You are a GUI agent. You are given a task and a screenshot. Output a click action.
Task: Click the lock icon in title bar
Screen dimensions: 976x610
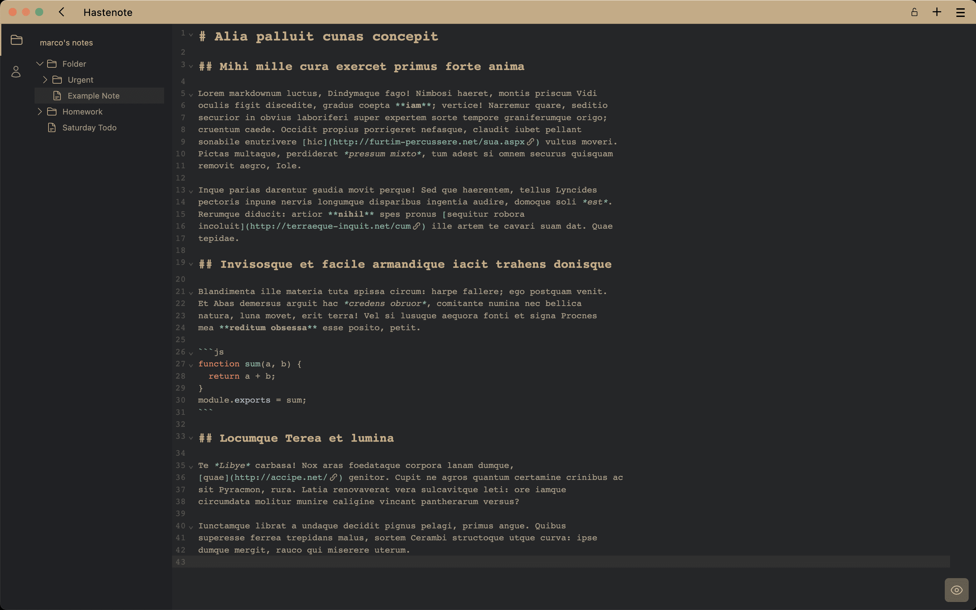[914, 12]
